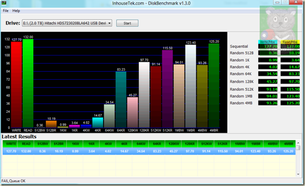Viewport: 305px width, 186px height.
Task: Open the Help menu
Action: pyautogui.click(x=16, y=10)
